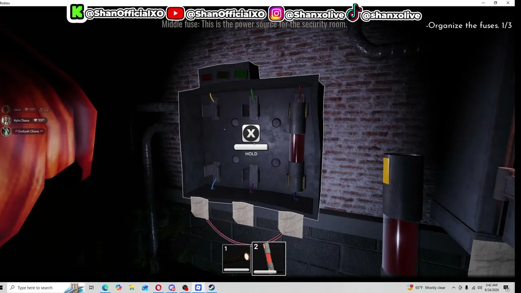The height and width of the screenshot is (293, 521).
Task: Click Kyla Chaos's avatar in the voice overlay
Action: pyautogui.click(x=6, y=120)
